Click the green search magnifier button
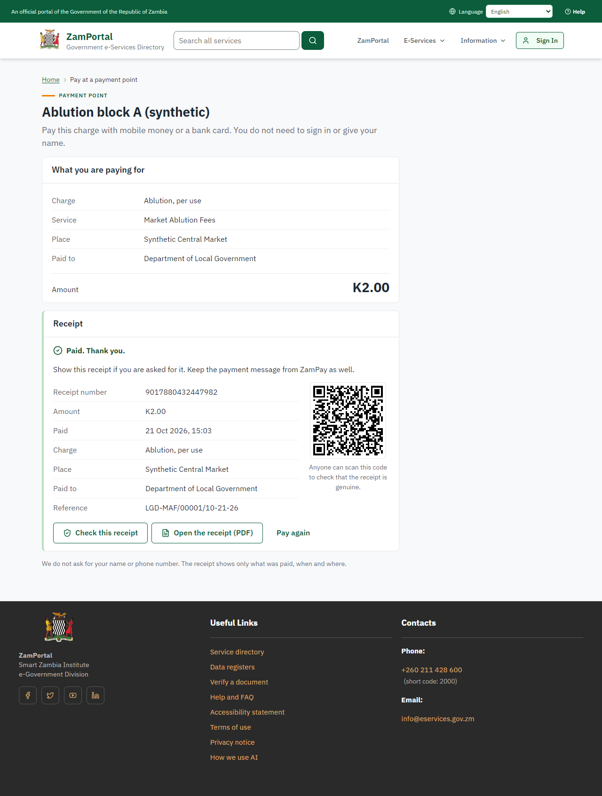 click(313, 40)
